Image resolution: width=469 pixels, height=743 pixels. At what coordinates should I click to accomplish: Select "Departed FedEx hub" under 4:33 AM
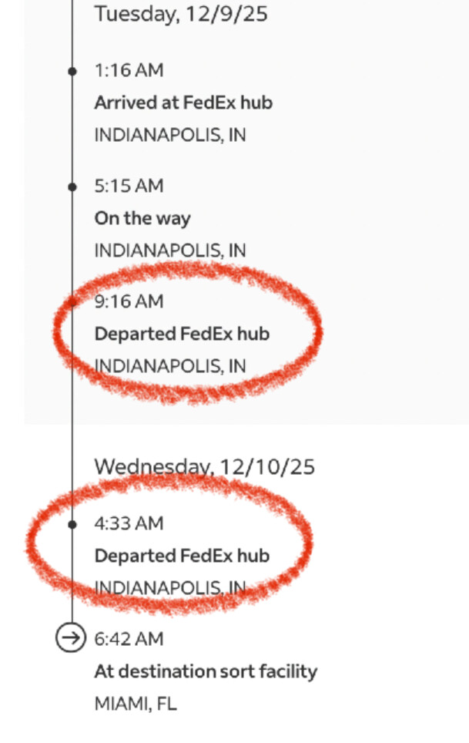coord(182,556)
